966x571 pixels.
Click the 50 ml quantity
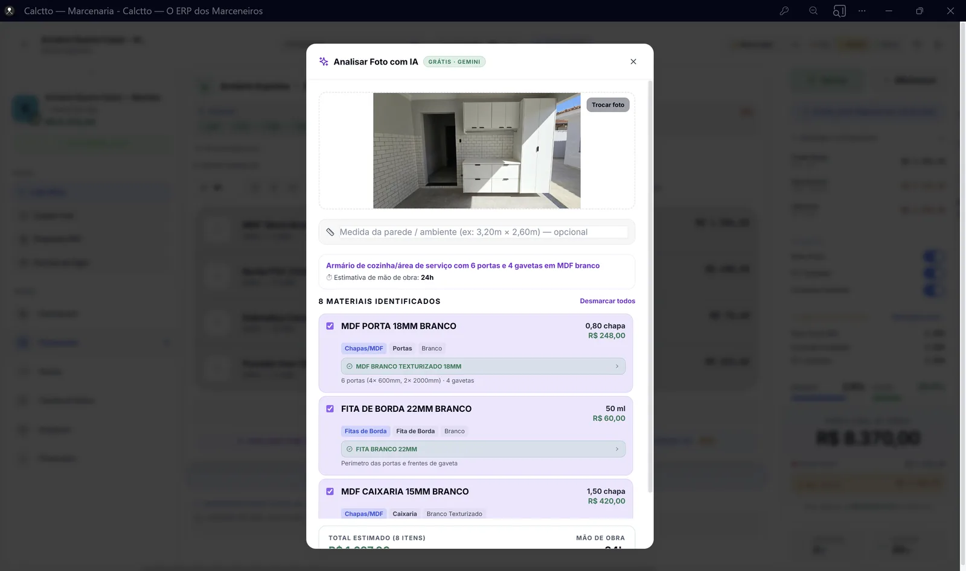[x=615, y=409]
